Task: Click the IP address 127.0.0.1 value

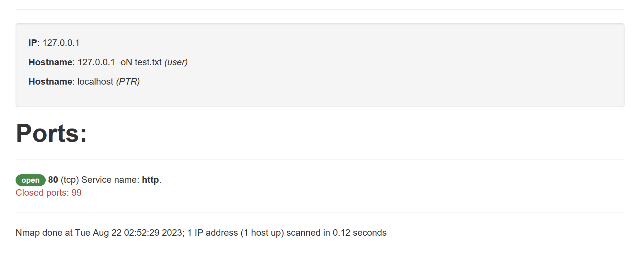Action: [61, 43]
